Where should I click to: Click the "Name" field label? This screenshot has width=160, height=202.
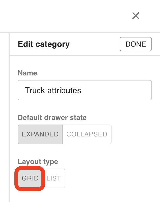[x=27, y=73]
